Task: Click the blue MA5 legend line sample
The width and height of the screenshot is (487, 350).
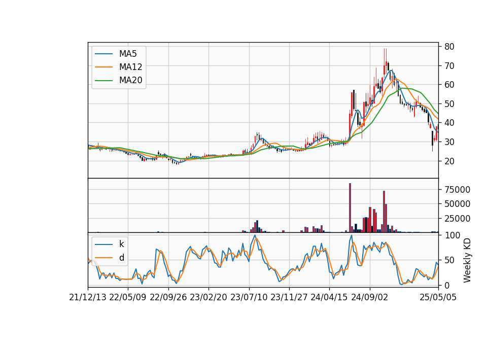Action: point(103,54)
